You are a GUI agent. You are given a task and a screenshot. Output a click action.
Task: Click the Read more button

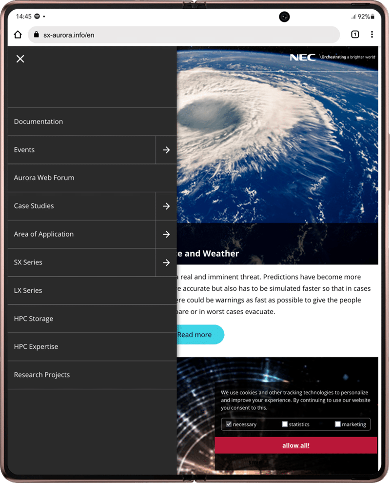coord(200,335)
